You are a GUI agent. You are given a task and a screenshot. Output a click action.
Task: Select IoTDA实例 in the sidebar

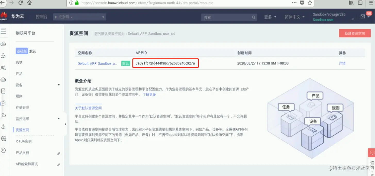coord(24,141)
